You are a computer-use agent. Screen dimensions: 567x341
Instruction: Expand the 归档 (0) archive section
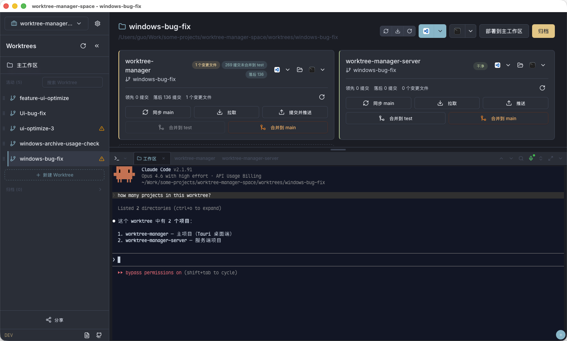tap(55, 189)
